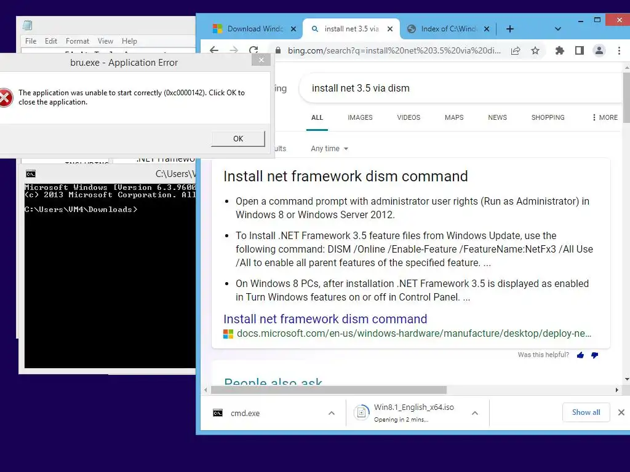Switch to NEWS search results
Image resolution: width=630 pixels, height=472 pixels.
pyautogui.click(x=497, y=117)
